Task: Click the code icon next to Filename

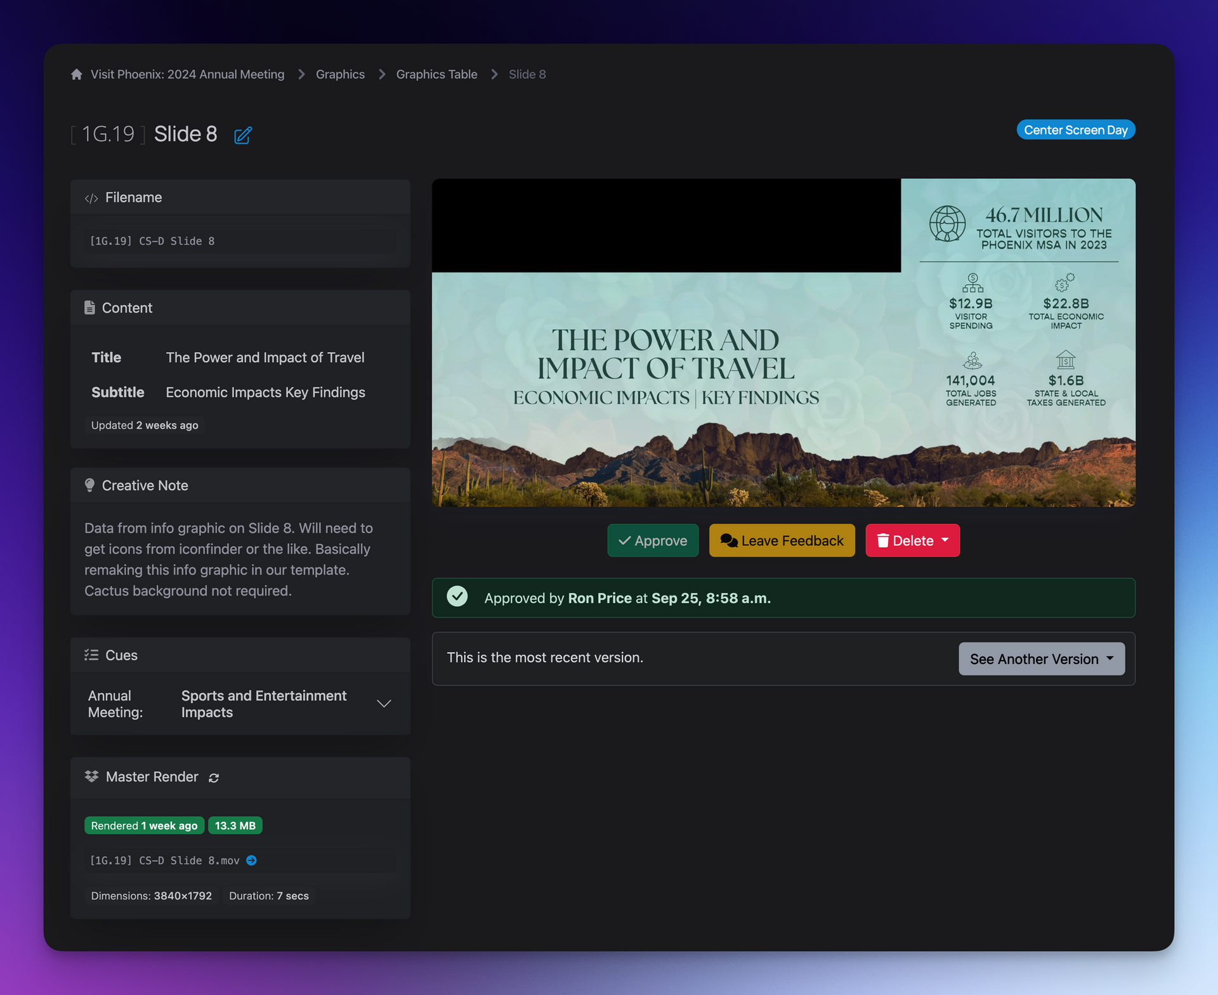Action: (91, 198)
